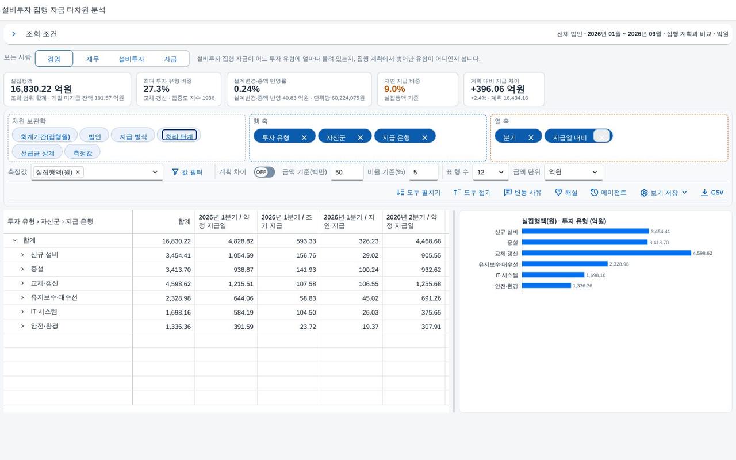Click the 모두 접기 collapse-all icon
Viewport: 736px width, 460px height.
click(x=457, y=193)
